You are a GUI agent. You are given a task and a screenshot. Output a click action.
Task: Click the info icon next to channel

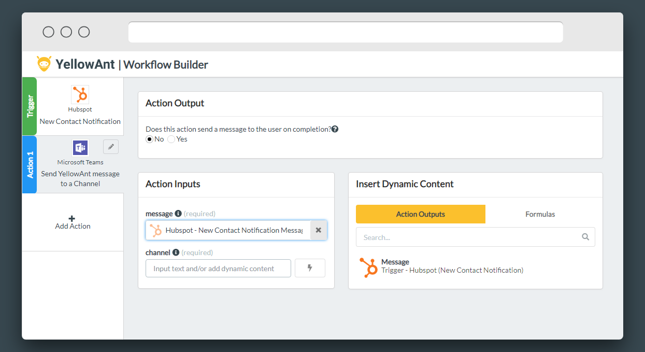point(176,252)
